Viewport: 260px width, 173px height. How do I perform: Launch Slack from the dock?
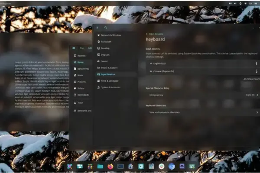click(x=161, y=167)
